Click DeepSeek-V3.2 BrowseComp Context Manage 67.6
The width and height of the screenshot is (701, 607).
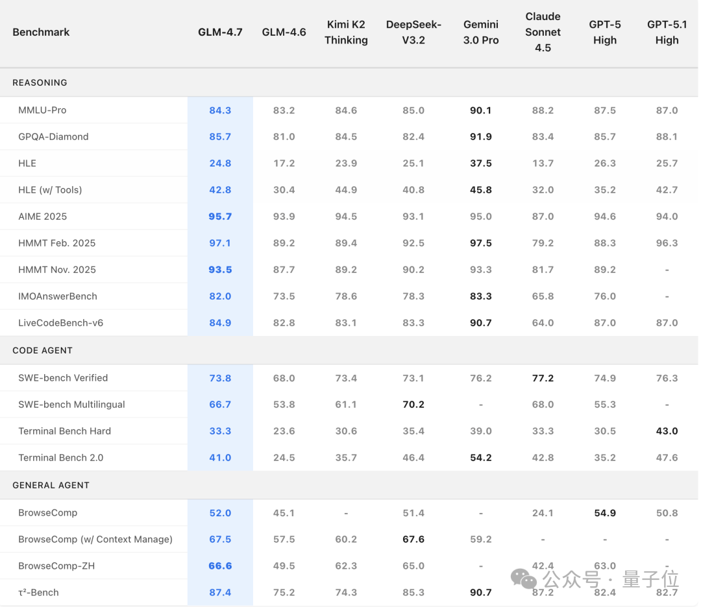(x=413, y=540)
